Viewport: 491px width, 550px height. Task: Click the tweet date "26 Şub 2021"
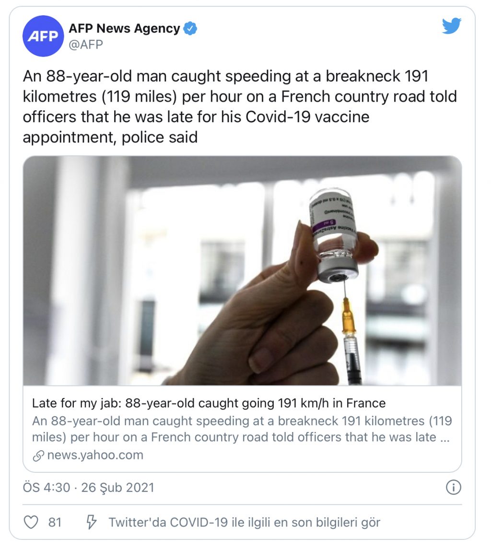pos(118,488)
